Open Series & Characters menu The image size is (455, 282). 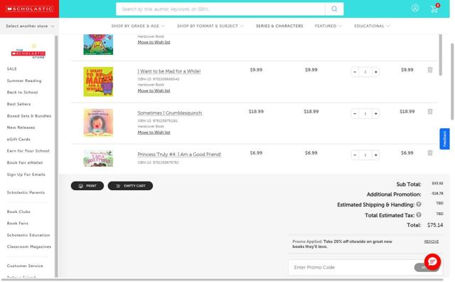[x=279, y=26]
